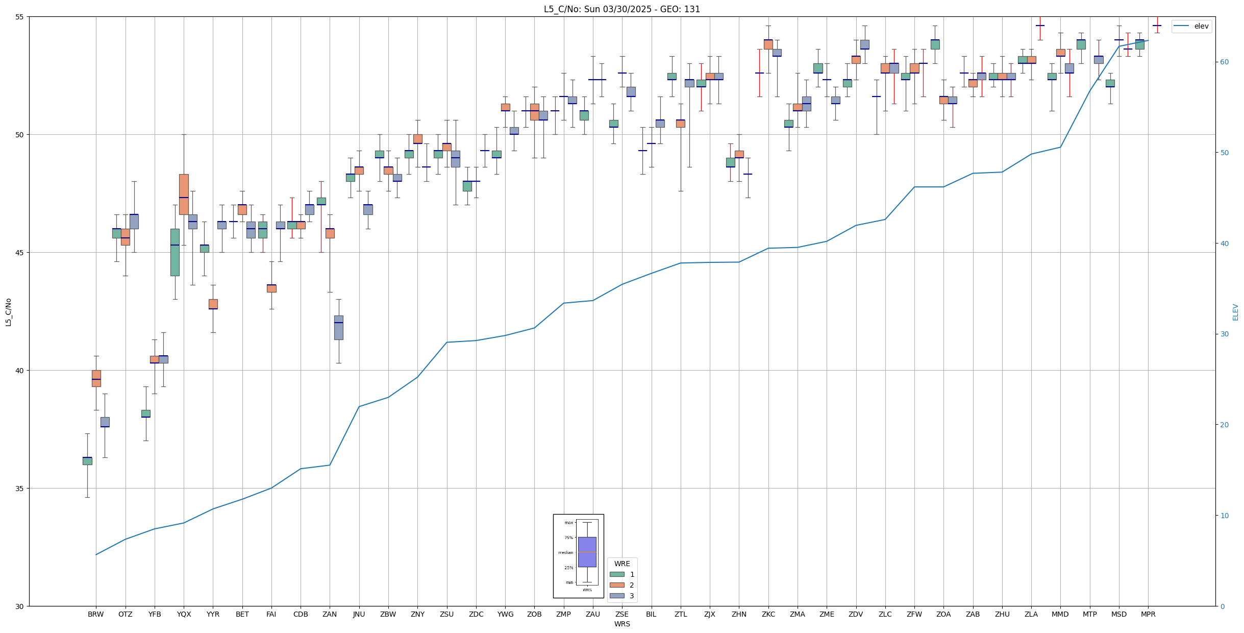Image resolution: width=1244 pixels, height=633 pixels.
Task: Click the WRE legend title
Action: coord(621,564)
